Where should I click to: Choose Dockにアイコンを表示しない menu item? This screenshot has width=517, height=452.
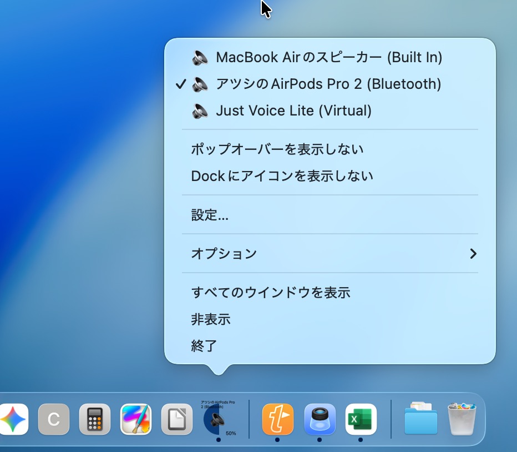(282, 176)
